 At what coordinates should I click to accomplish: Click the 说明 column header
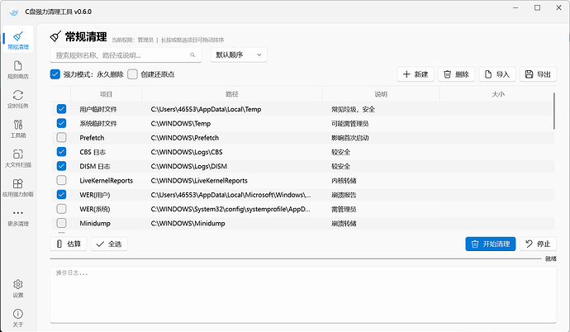pos(381,94)
